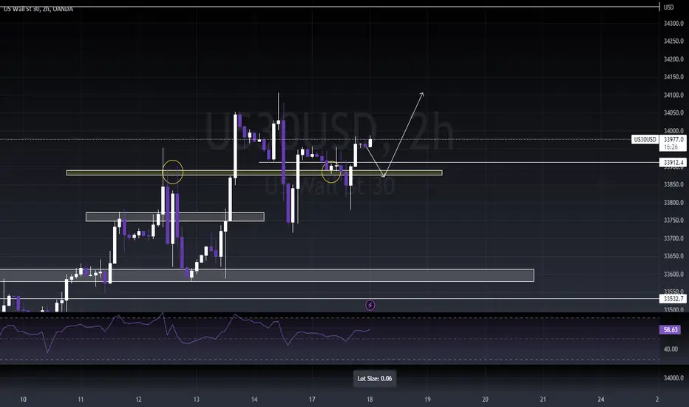
Task: Click the purple lightning event marker icon
Action: pyautogui.click(x=370, y=305)
